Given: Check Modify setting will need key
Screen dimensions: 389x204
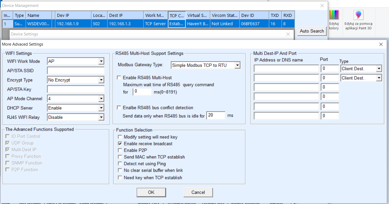Looking at the screenshot, I should point(120,137).
